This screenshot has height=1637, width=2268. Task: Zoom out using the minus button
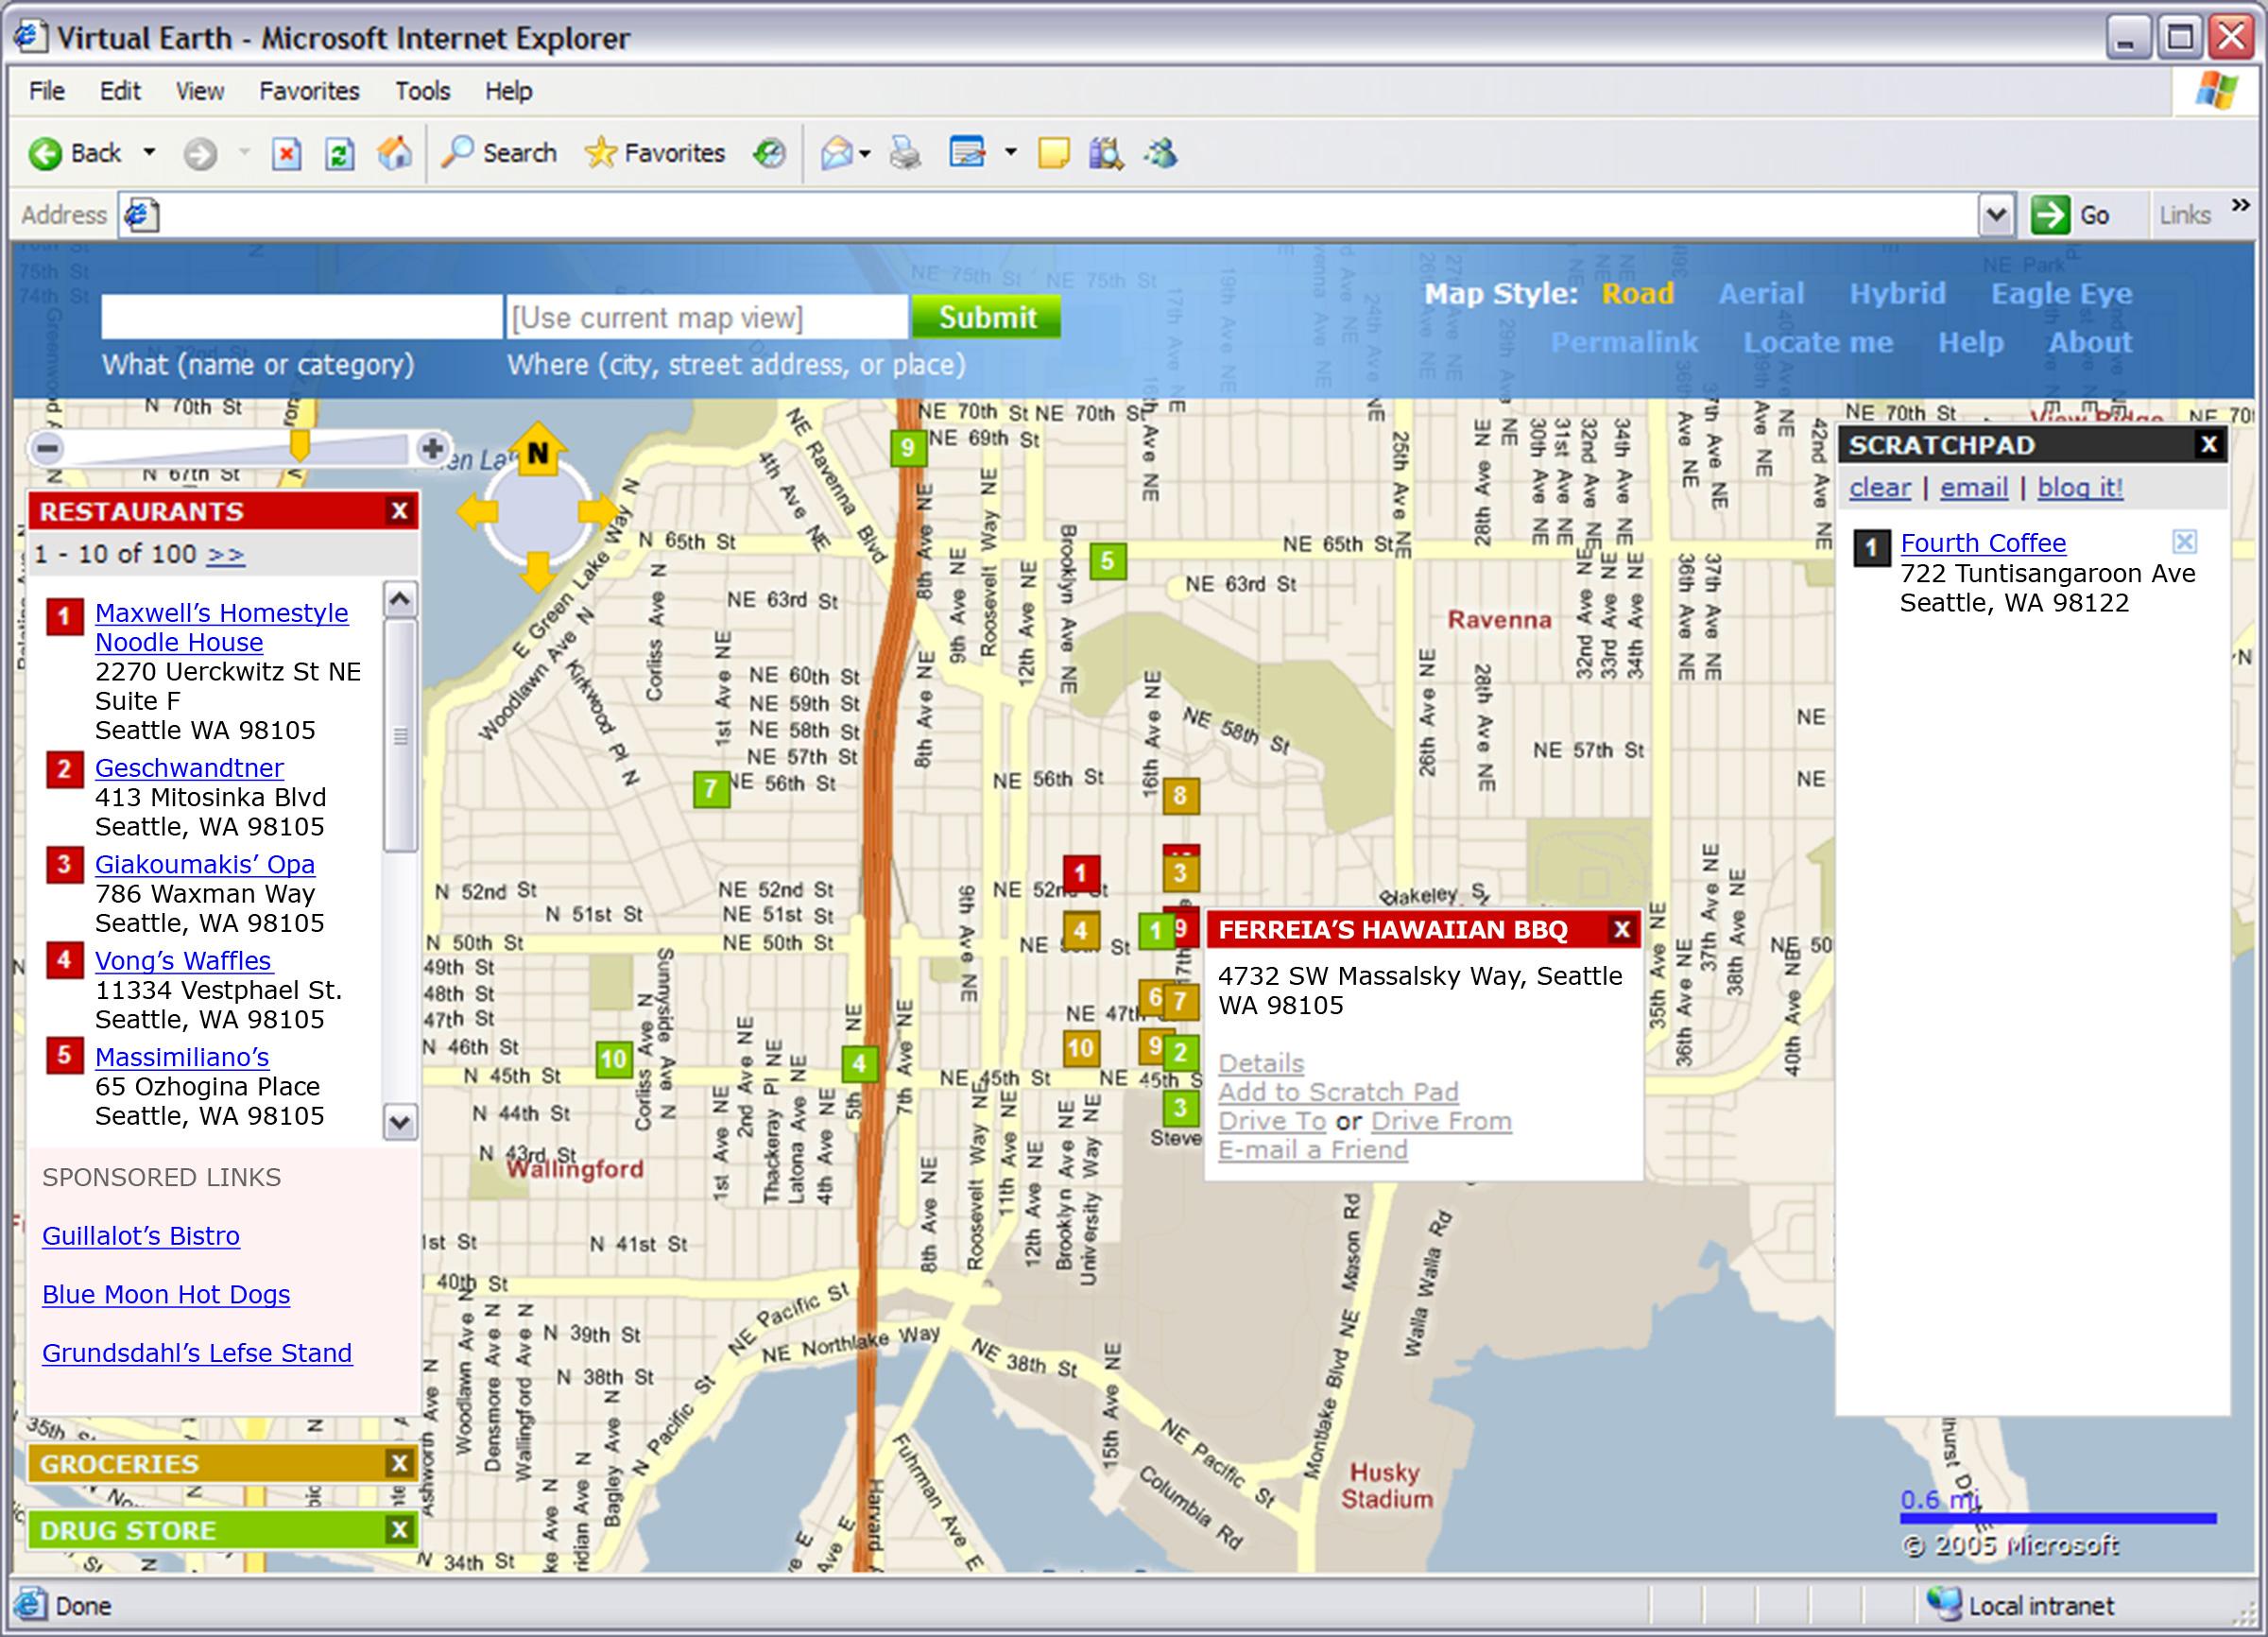[47, 448]
